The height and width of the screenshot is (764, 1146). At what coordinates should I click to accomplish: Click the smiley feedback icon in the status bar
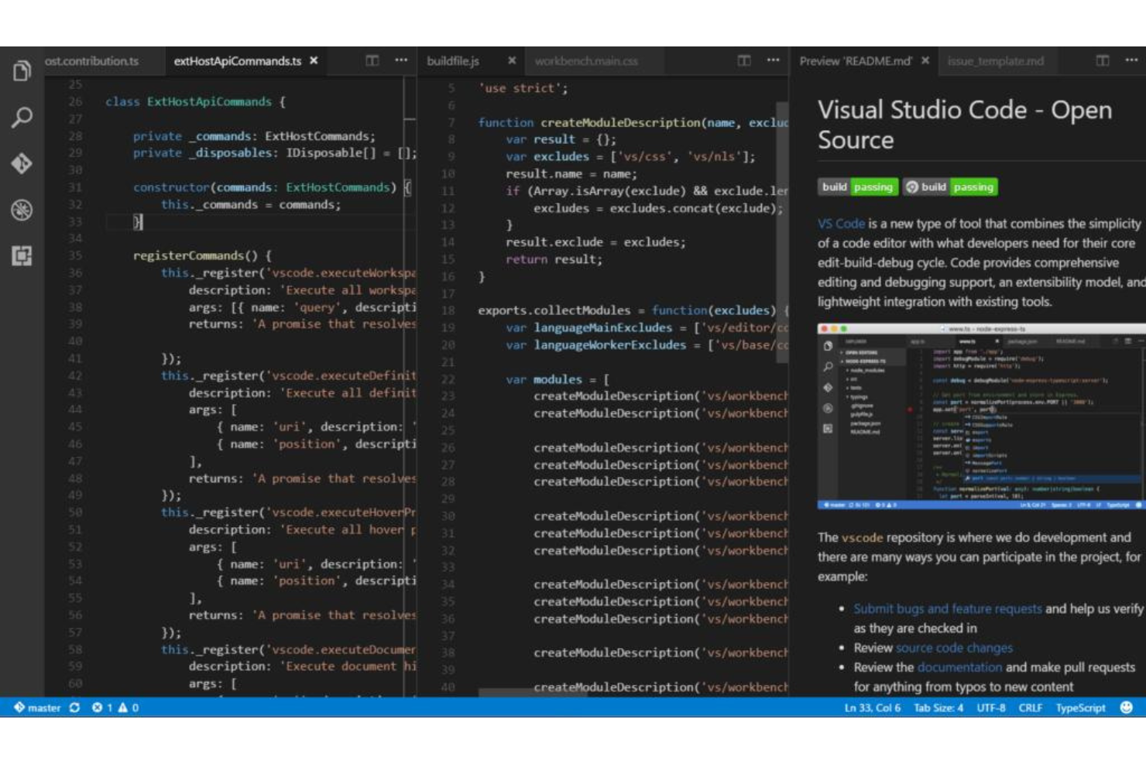click(x=1124, y=707)
